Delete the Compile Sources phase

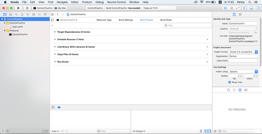207,39
